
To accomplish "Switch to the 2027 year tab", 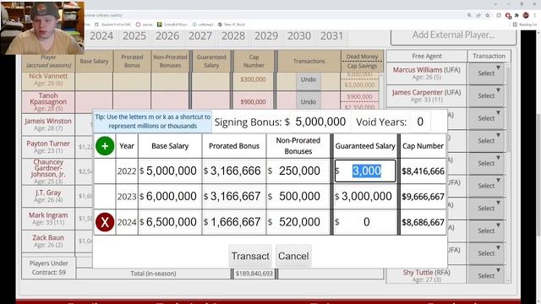I will 200,35.
